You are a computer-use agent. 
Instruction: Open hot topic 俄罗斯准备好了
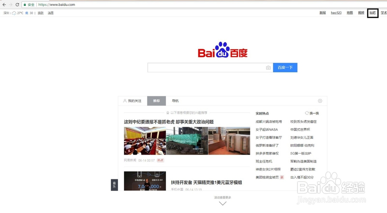point(267,145)
